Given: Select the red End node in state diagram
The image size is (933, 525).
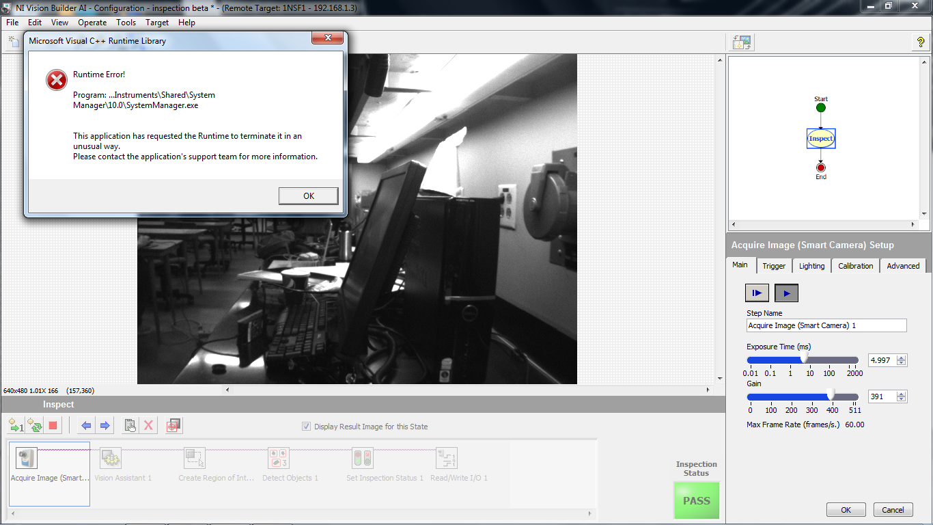Looking at the screenshot, I should [821, 167].
